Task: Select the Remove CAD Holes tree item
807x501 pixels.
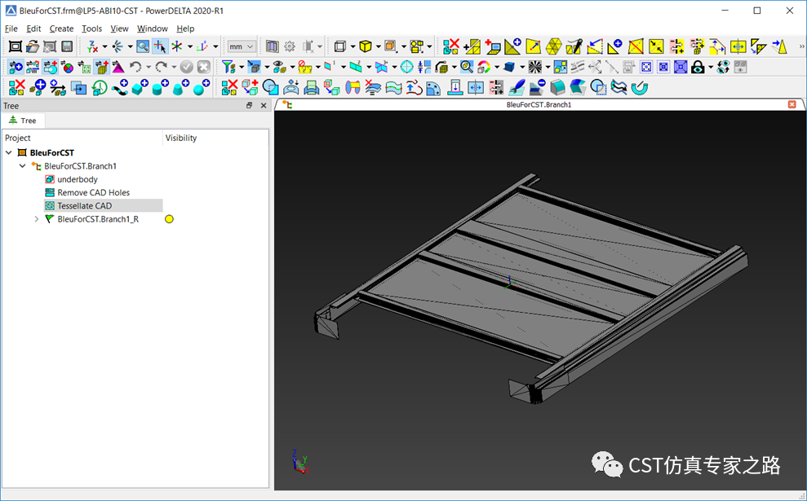Action: click(x=93, y=193)
